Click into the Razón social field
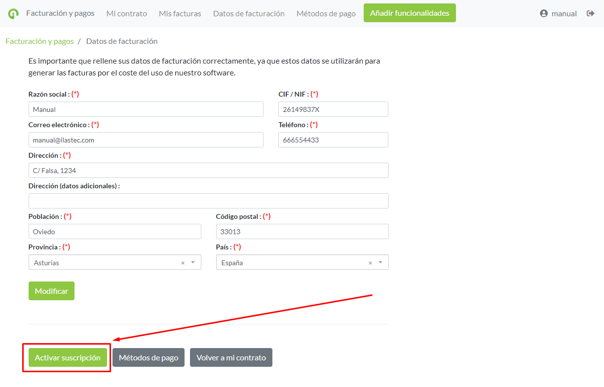The width and height of the screenshot is (604, 387). [146, 109]
